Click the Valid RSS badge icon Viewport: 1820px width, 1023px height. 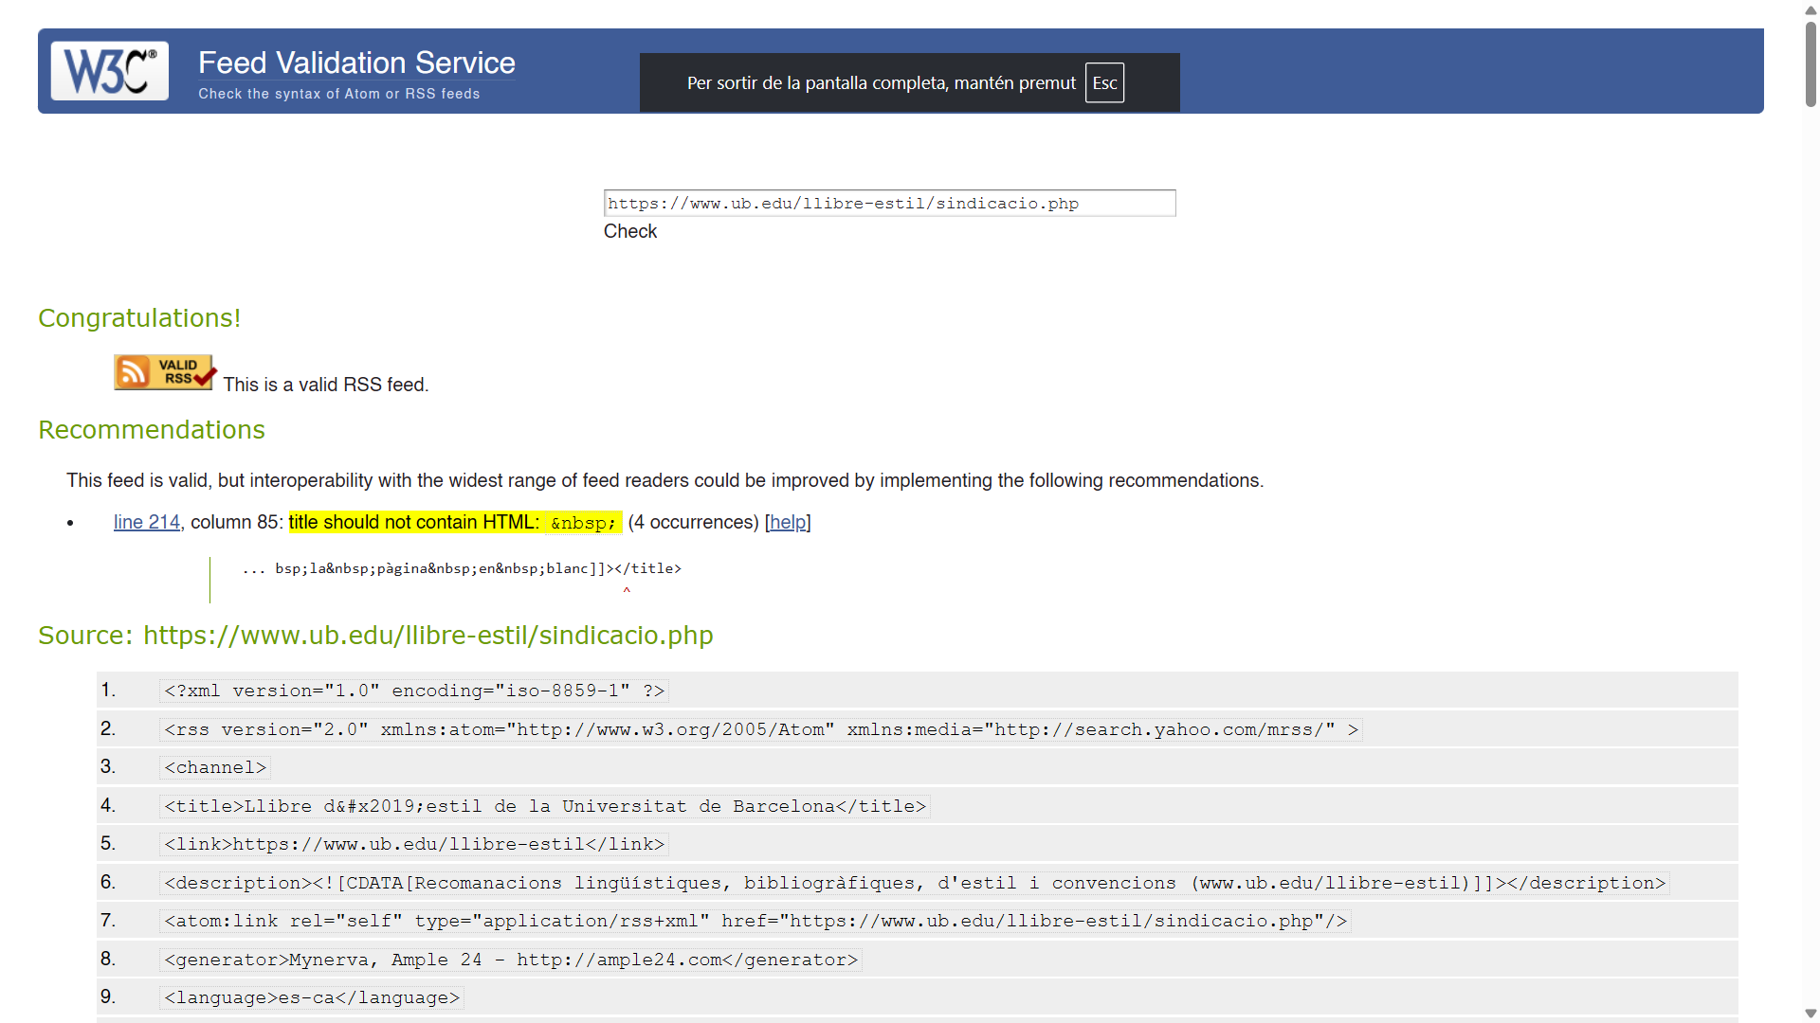pyautogui.click(x=164, y=372)
